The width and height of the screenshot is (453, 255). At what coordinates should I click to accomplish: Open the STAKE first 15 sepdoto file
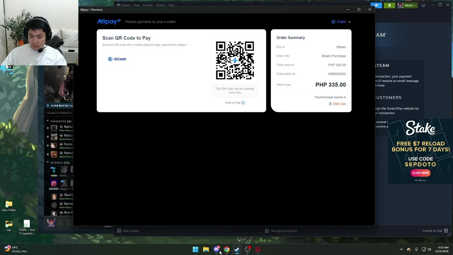coord(27,228)
